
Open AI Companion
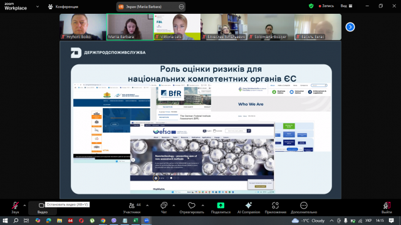(x=248, y=207)
